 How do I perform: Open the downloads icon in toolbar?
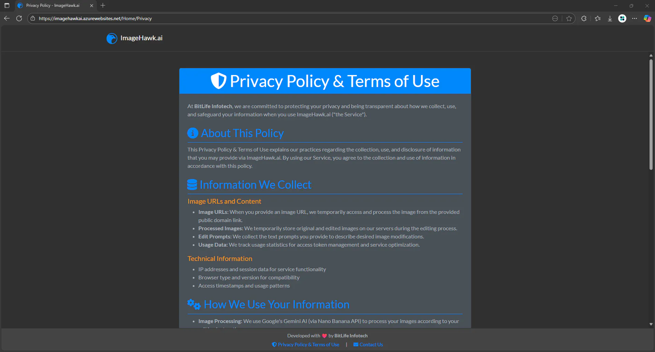[610, 18]
